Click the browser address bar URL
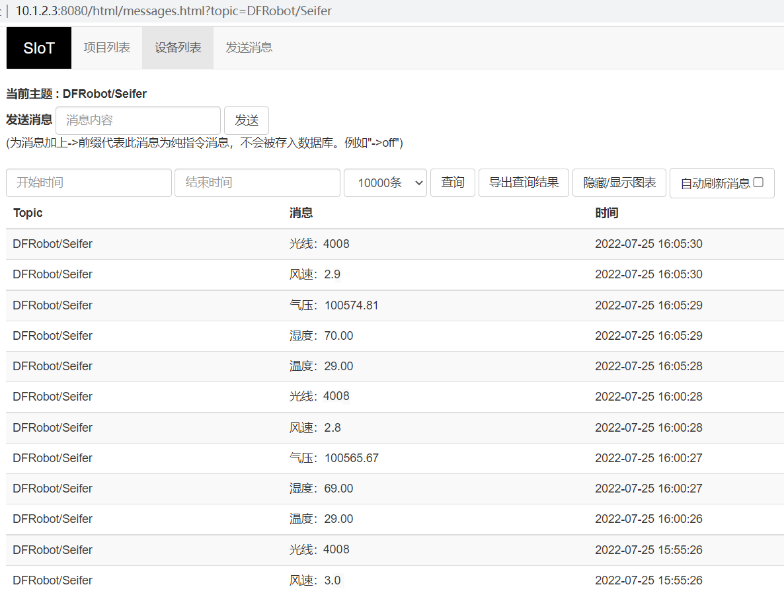Viewport: 784px width, 593px height. [173, 11]
